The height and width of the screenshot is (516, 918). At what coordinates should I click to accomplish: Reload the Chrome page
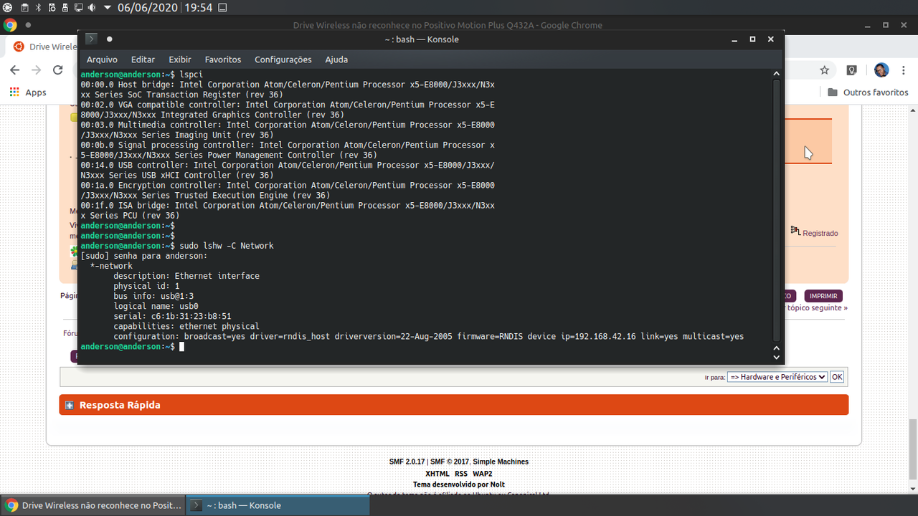point(58,70)
